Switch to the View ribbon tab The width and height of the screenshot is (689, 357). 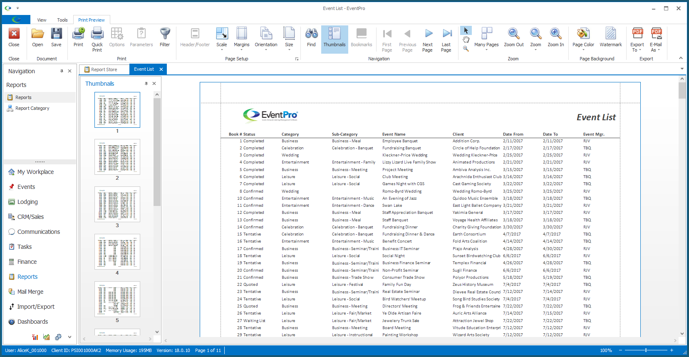click(42, 20)
